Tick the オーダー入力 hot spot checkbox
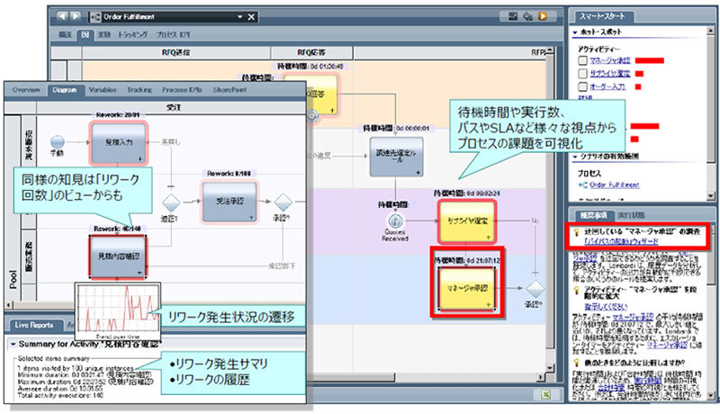The height and width of the screenshot is (414, 720). tap(582, 86)
